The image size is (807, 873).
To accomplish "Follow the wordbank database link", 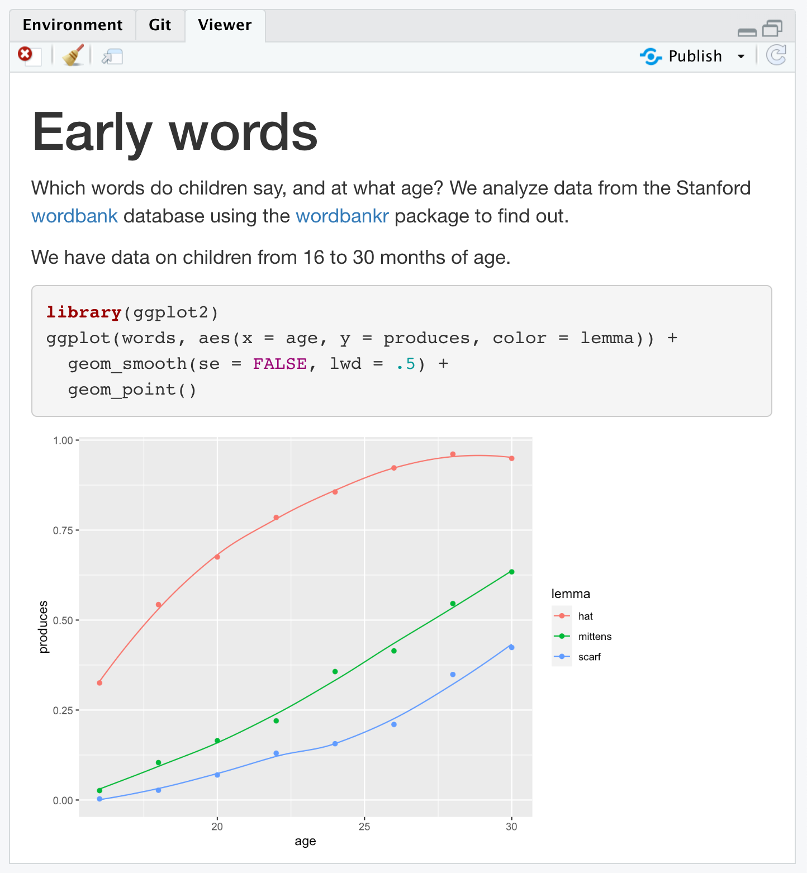I will (74, 216).
